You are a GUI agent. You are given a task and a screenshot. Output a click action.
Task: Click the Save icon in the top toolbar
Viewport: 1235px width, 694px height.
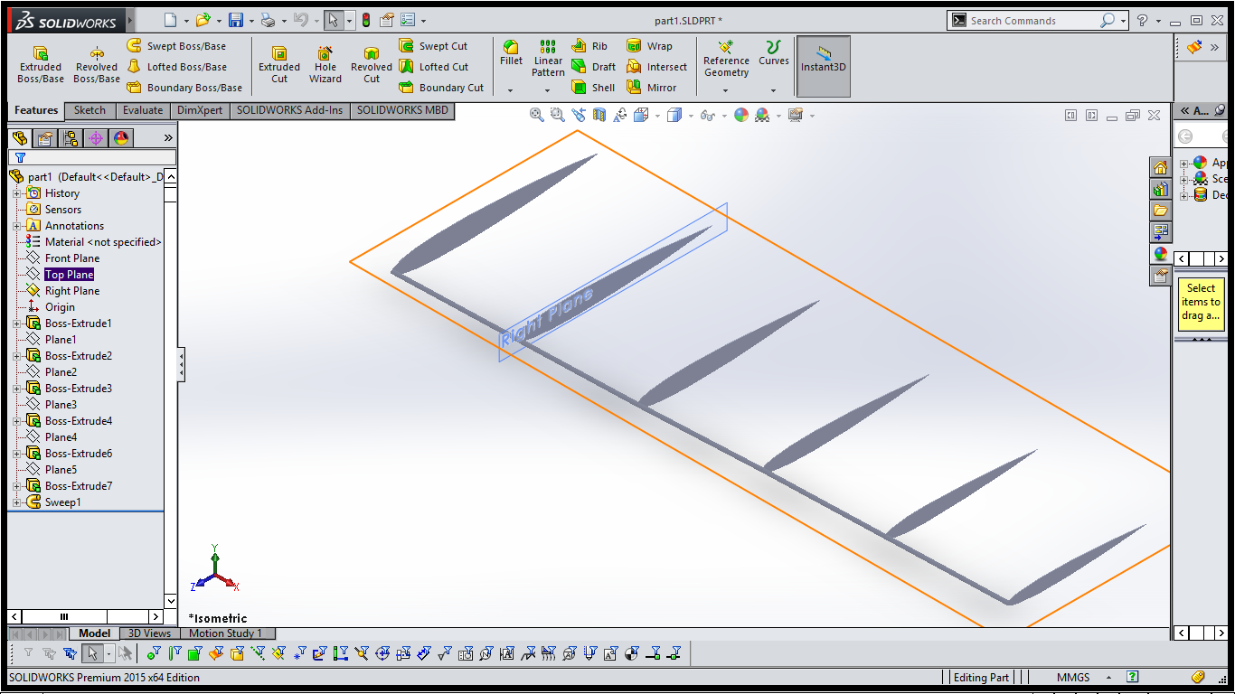tap(236, 20)
